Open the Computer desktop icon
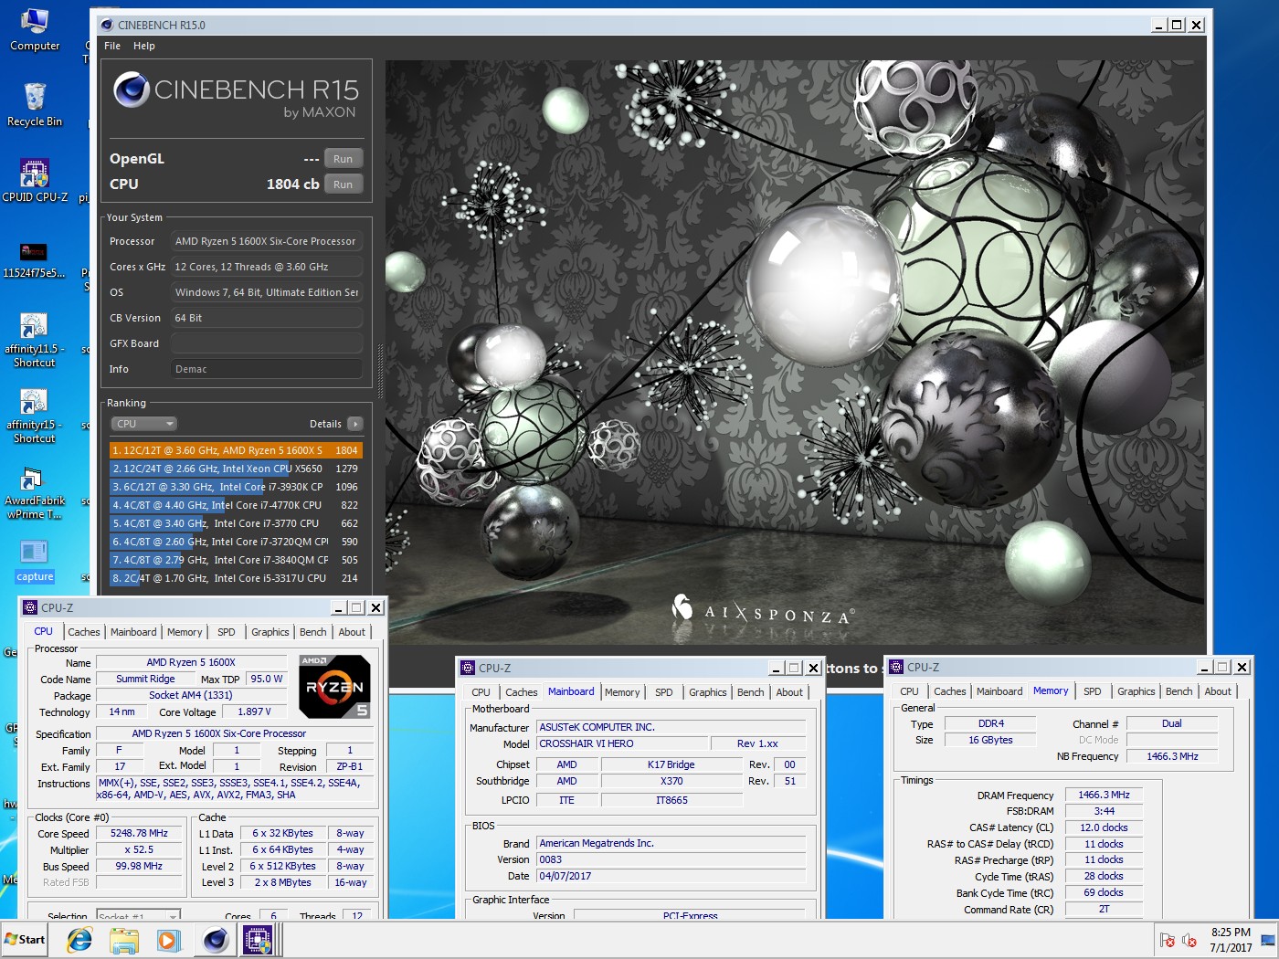 [35, 29]
